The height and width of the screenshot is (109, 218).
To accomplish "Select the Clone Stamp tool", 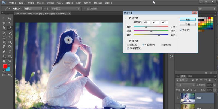I will coord(4,37).
